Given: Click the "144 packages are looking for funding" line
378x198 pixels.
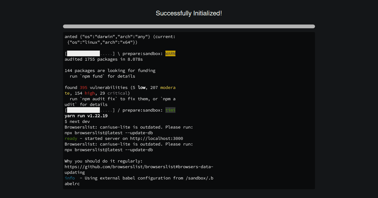Looking at the screenshot, I should tap(110, 71).
